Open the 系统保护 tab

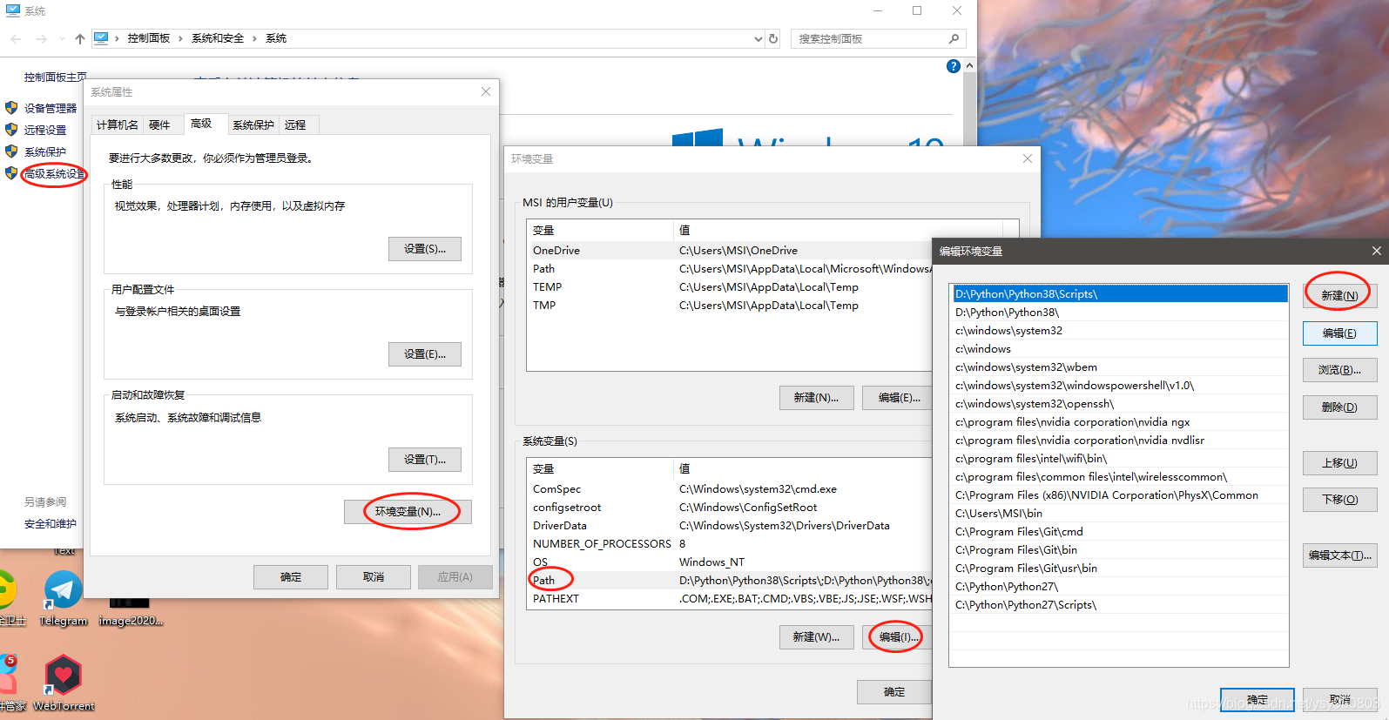[x=253, y=125]
